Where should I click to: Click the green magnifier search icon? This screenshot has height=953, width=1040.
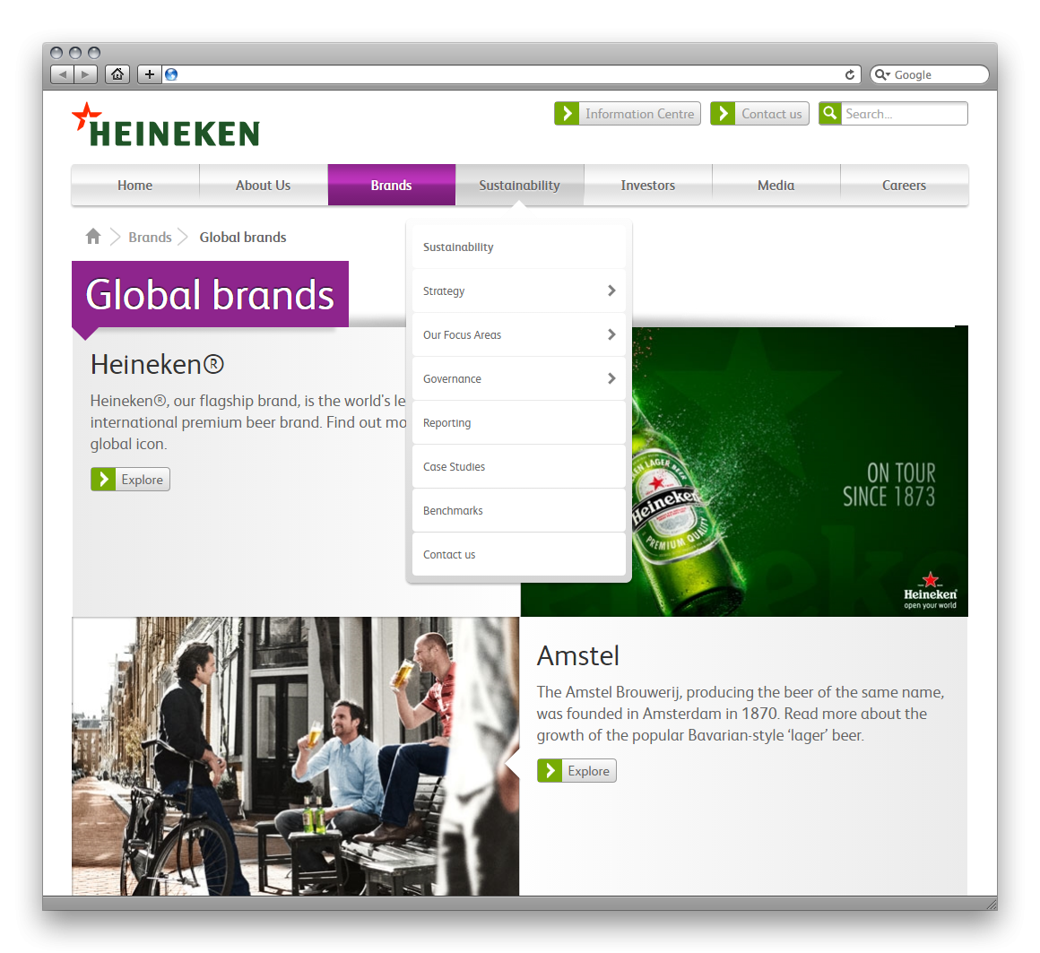[x=829, y=113]
